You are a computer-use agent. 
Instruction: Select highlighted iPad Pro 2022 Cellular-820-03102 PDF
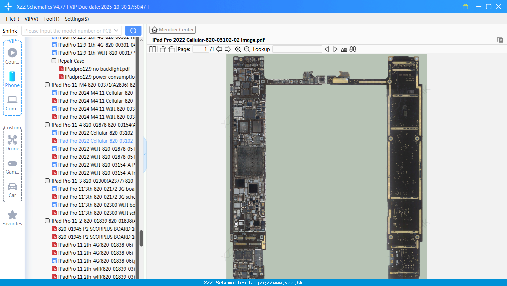tap(94, 141)
